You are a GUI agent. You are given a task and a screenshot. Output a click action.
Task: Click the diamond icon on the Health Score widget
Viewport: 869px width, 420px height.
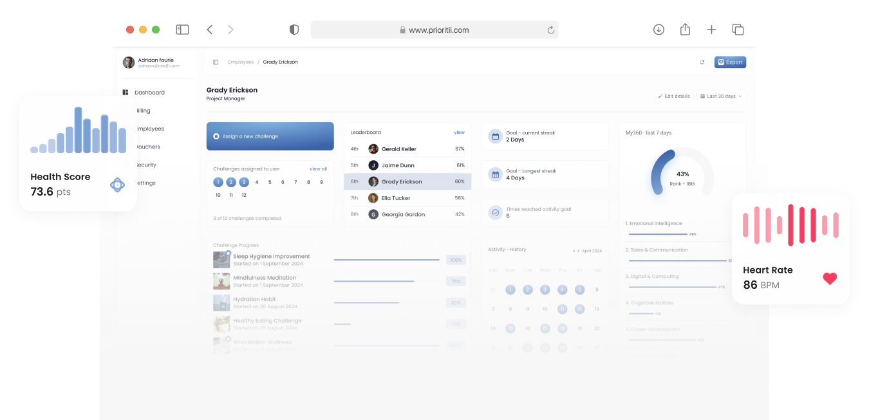click(117, 184)
